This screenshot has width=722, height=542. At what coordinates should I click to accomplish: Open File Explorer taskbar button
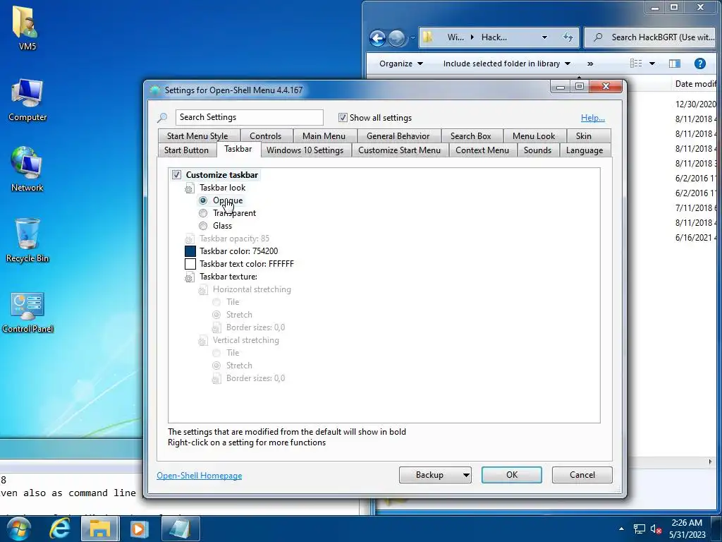coord(100,529)
